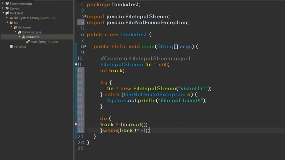Click the vishal.txt file icon
This screenshot has height=160, width=285.
pyautogui.click(x=11, y=47)
